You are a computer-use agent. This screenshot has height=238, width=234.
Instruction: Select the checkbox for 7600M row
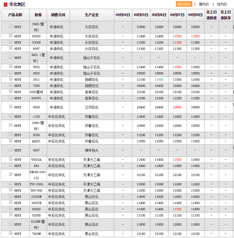[11, 233]
